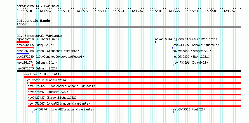Click the red bar beneath nsv5427437

pyautogui.click(x=135, y=100)
